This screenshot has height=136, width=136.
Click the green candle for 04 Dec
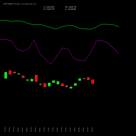[x=32, y=80]
